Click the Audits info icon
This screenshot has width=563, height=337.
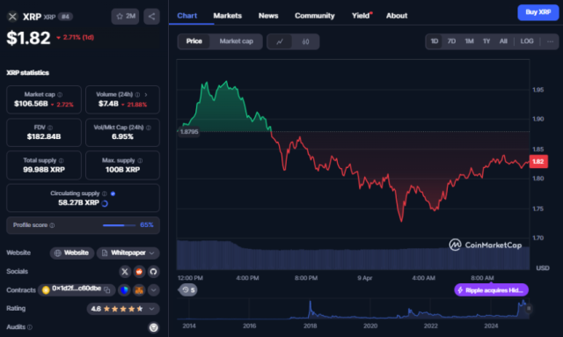click(30, 327)
